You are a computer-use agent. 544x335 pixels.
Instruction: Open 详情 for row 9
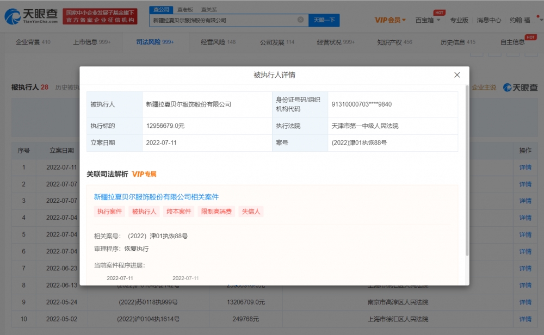point(526,302)
